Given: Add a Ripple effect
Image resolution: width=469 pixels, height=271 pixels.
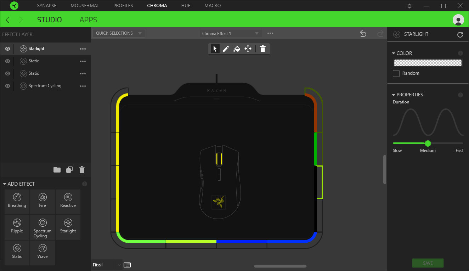Looking at the screenshot, I should (17, 227).
